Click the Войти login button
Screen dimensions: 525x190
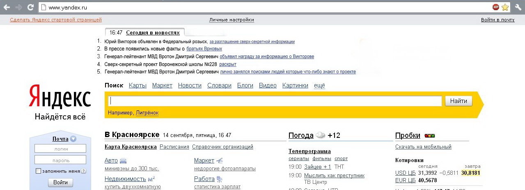click(x=60, y=183)
